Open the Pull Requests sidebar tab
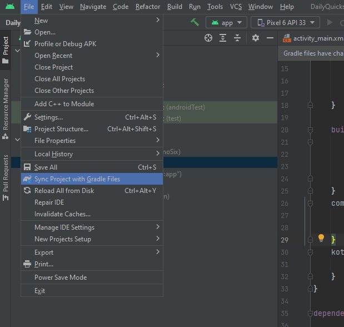This screenshot has width=344, height=327. point(5,177)
